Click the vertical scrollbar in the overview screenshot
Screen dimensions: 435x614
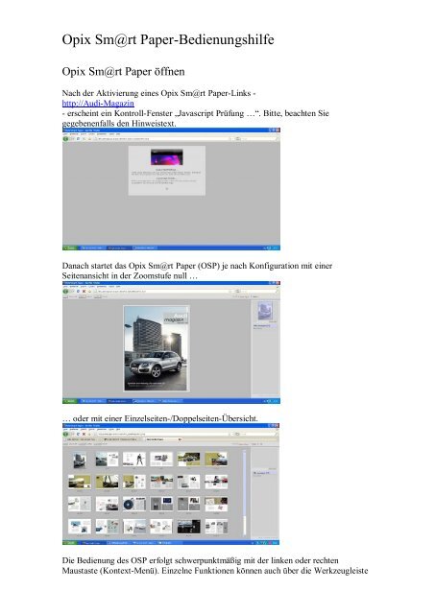pos(245,493)
